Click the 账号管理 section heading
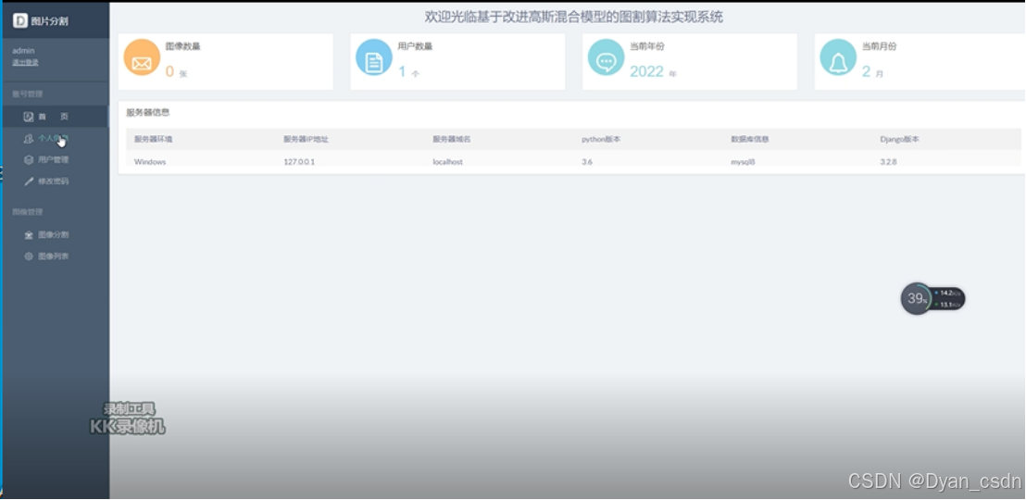This screenshot has width=1026, height=500. pos(27,94)
